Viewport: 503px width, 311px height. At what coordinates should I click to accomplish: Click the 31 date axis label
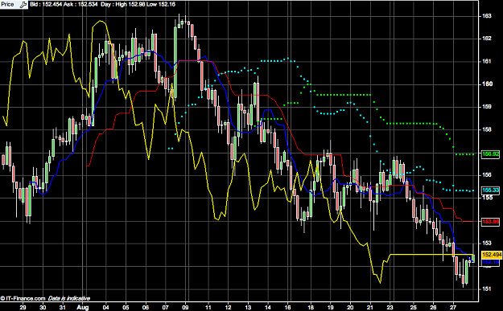tap(63, 307)
